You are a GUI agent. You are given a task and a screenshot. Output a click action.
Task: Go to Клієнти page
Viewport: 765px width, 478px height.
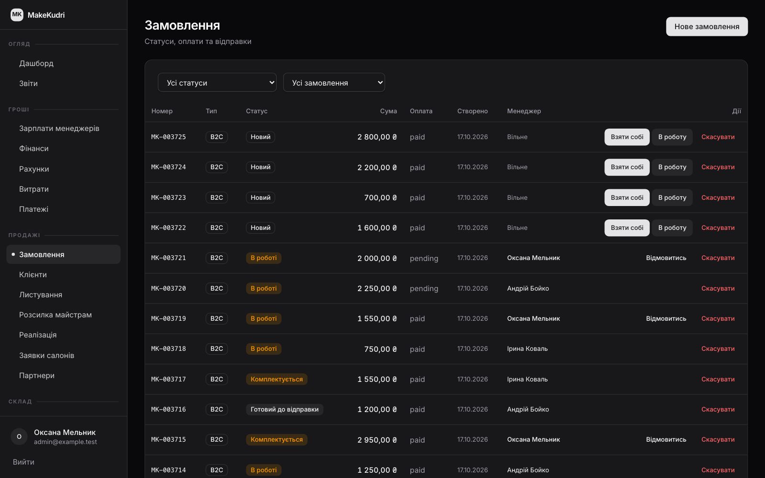pyautogui.click(x=63, y=274)
